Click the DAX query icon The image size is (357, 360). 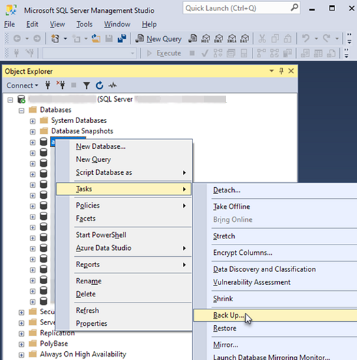tap(244, 38)
